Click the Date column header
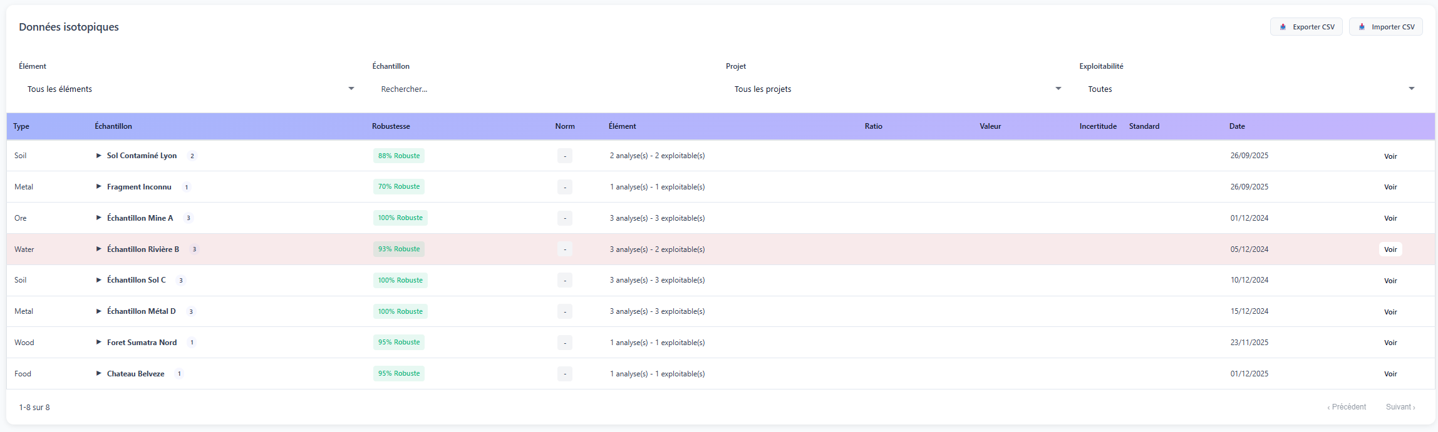The width and height of the screenshot is (1438, 432). [1237, 126]
